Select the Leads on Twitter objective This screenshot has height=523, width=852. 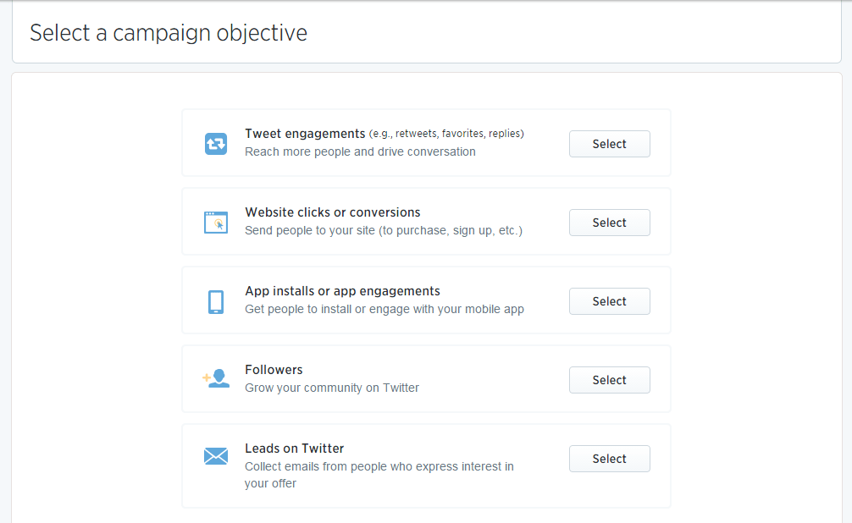(x=609, y=459)
